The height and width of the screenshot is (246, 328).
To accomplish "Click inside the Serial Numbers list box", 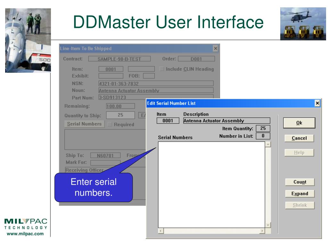I will pyautogui.click(x=211, y=185).
